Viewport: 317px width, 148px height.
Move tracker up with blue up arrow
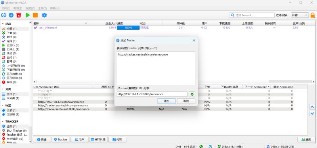click(312, 107)
